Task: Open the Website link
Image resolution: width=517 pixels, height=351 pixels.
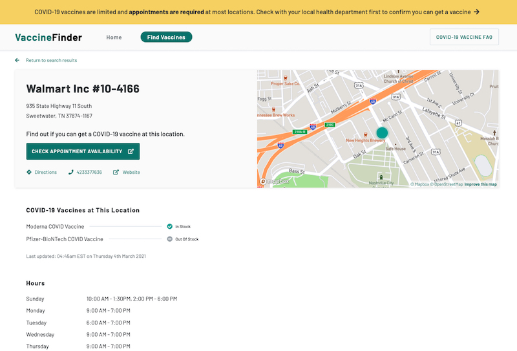Action: (x=131, y=172)
